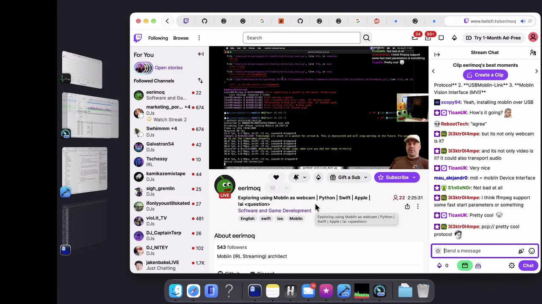Click the Create a Clip button
The width and height of the screenshot is (542, 304).
484,75
